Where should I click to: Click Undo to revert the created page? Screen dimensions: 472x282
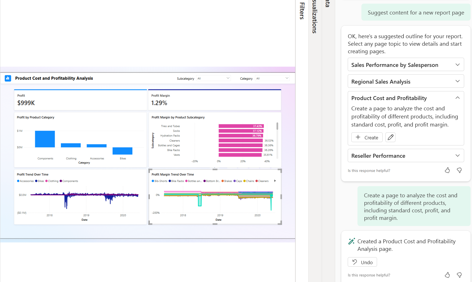[362, 262]
